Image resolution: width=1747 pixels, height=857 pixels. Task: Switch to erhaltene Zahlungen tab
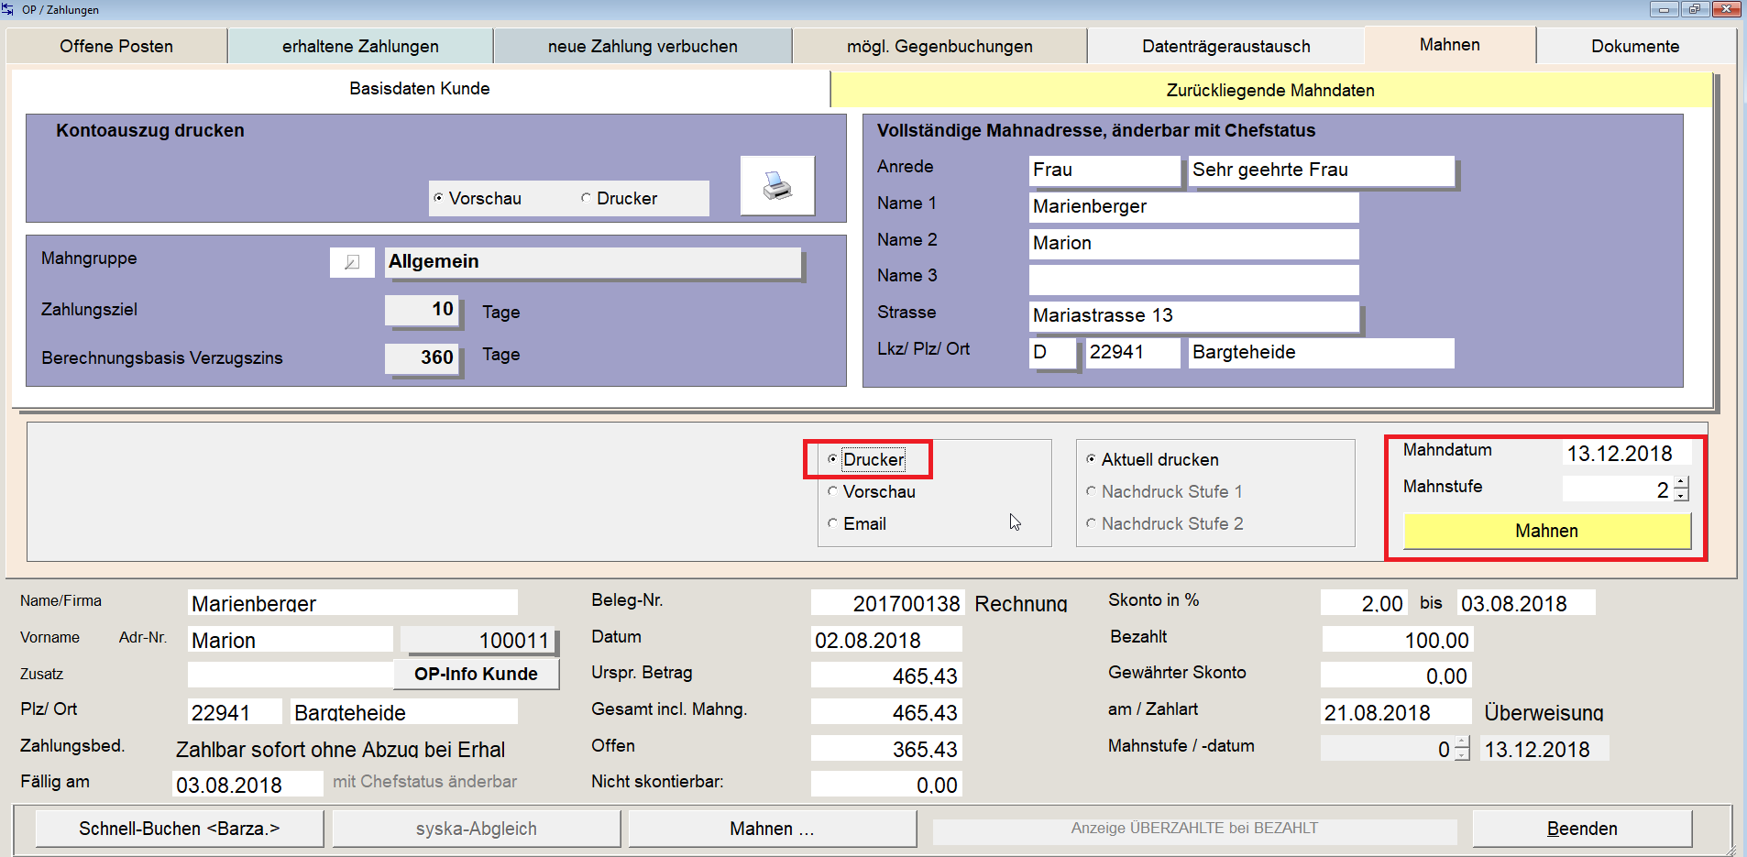pos(360,46)
